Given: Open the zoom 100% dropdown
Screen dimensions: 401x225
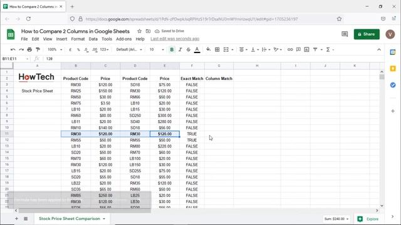Looking at the screenshot, I should [55, 49].
